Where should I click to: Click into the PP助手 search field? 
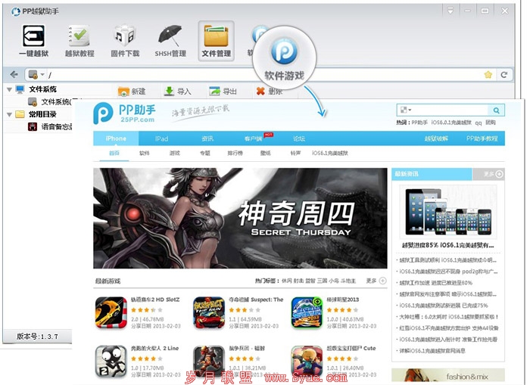[450, 110]
